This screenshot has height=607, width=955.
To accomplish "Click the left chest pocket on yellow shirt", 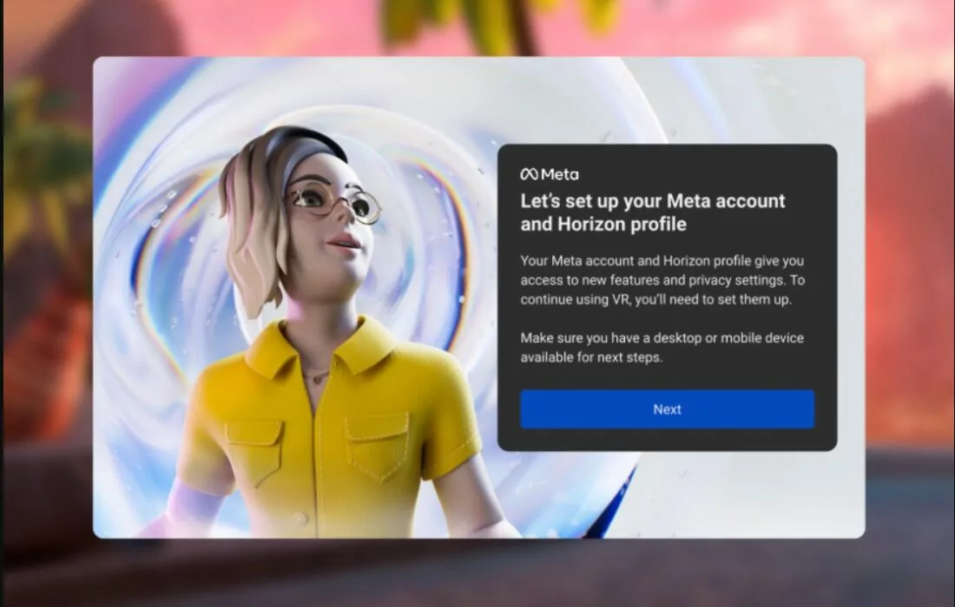I will pyautogui.click(x=254, y=448).
